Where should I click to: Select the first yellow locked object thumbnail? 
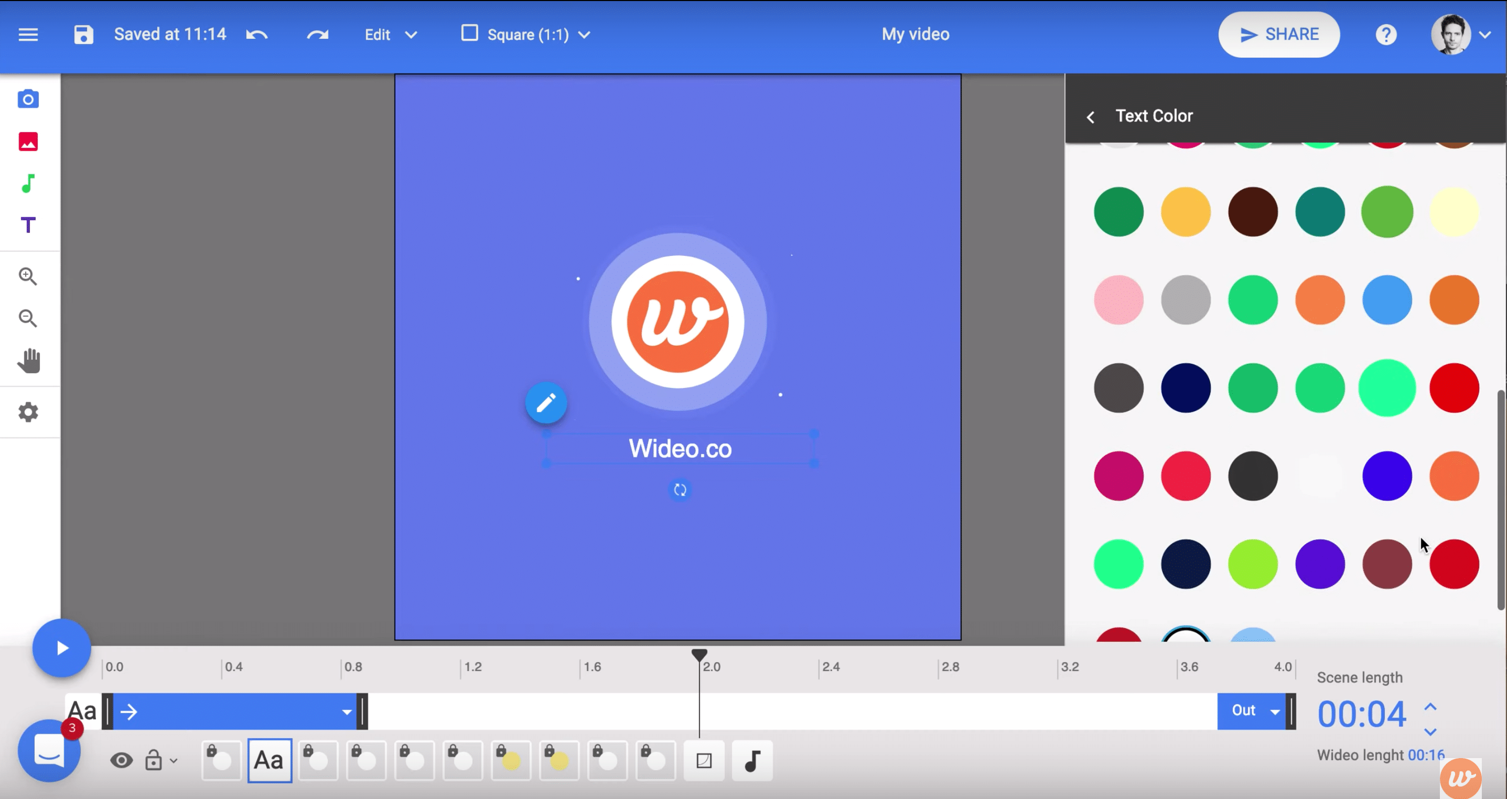coord(511,761)
